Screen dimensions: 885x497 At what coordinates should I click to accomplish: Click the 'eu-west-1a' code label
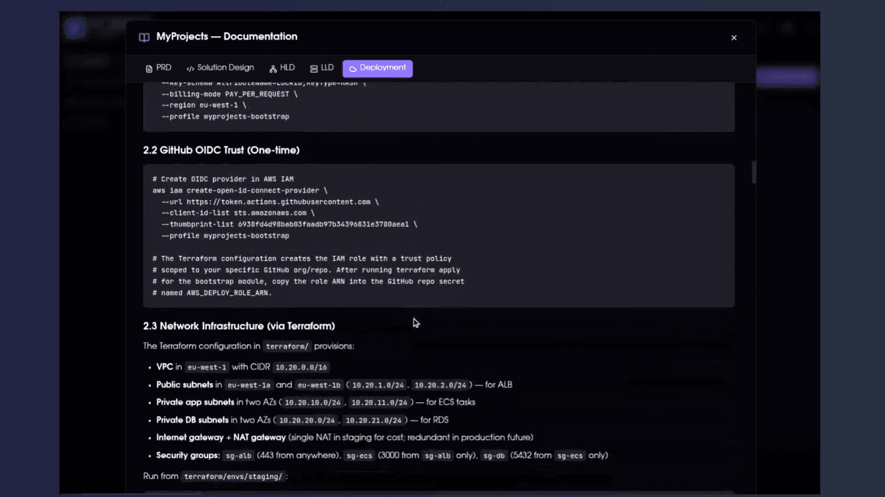pos(249,385)
